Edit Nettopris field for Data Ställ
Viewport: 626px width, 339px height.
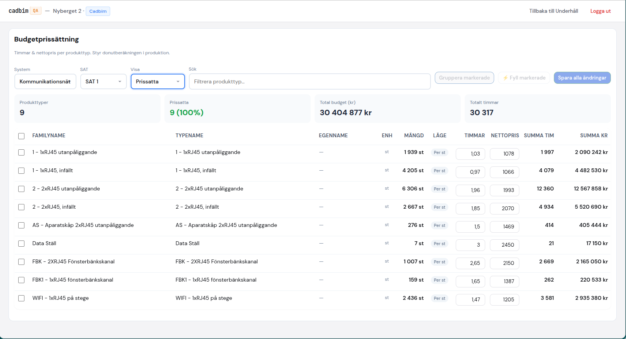click(x=505, y=245)
